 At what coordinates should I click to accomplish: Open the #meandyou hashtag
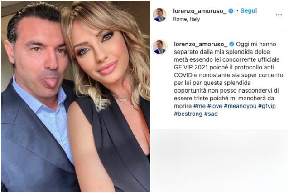240,106
